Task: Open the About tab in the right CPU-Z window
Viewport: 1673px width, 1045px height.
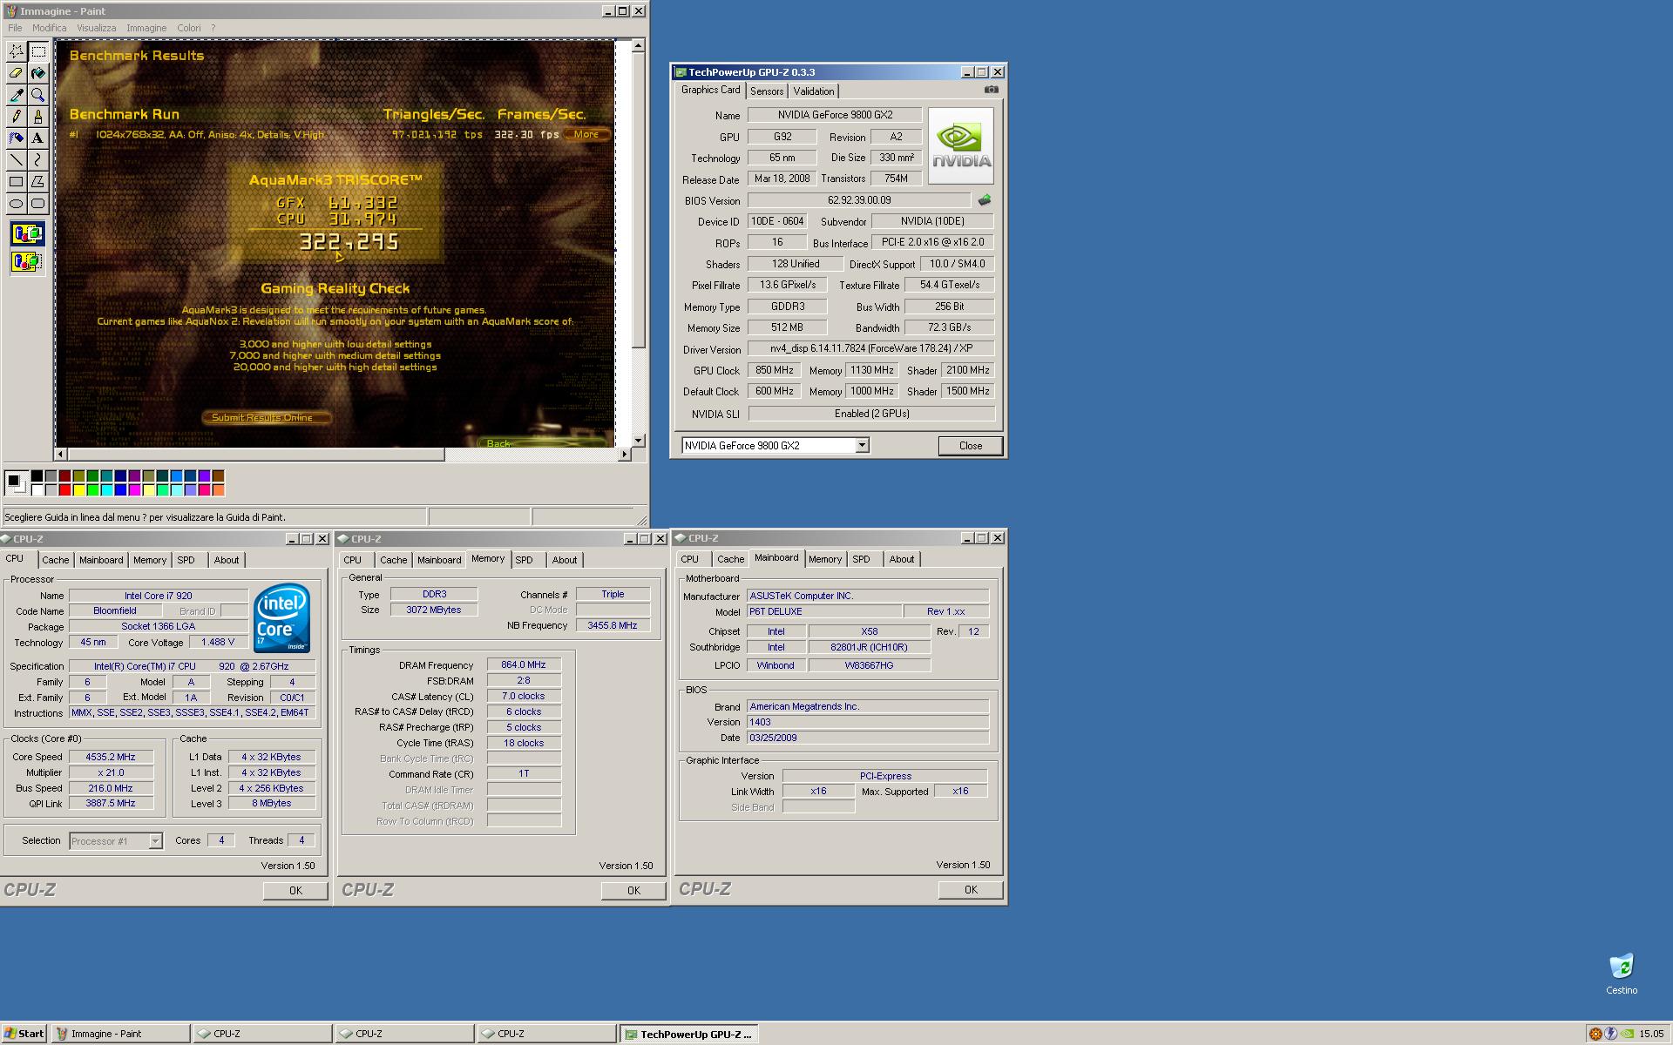Action: (902, 559)
